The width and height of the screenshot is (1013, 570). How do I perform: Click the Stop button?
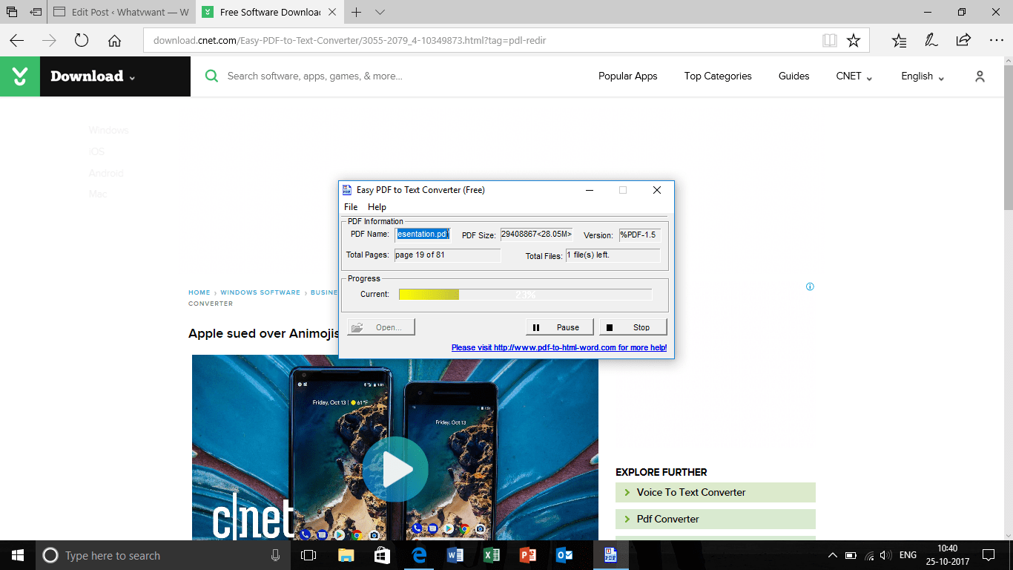633,327
